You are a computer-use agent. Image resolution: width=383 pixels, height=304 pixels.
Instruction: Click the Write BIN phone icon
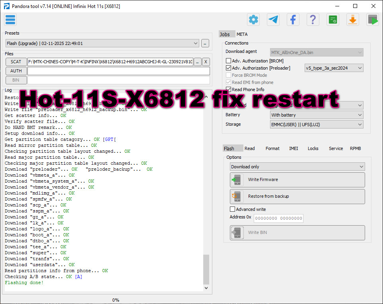(x=237, y=233)
